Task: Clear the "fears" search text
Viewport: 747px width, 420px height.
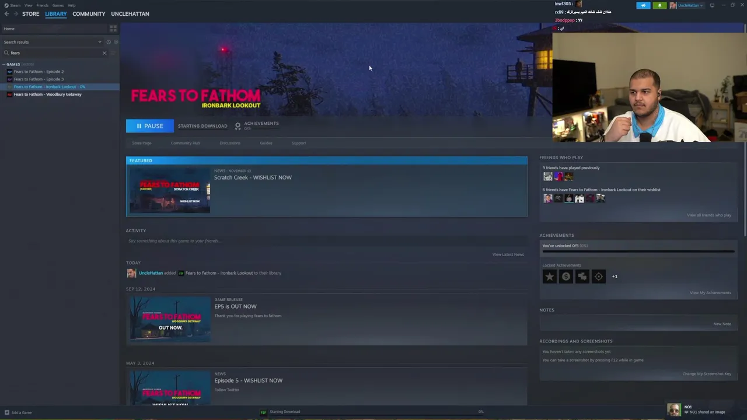Action: pyautogui.click(x=104, y=53)
